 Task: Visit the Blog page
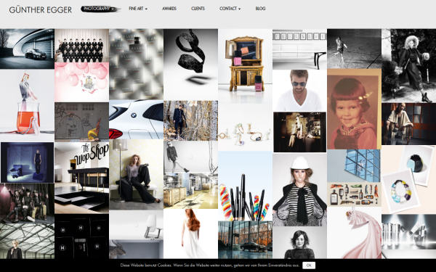(260, 9)
